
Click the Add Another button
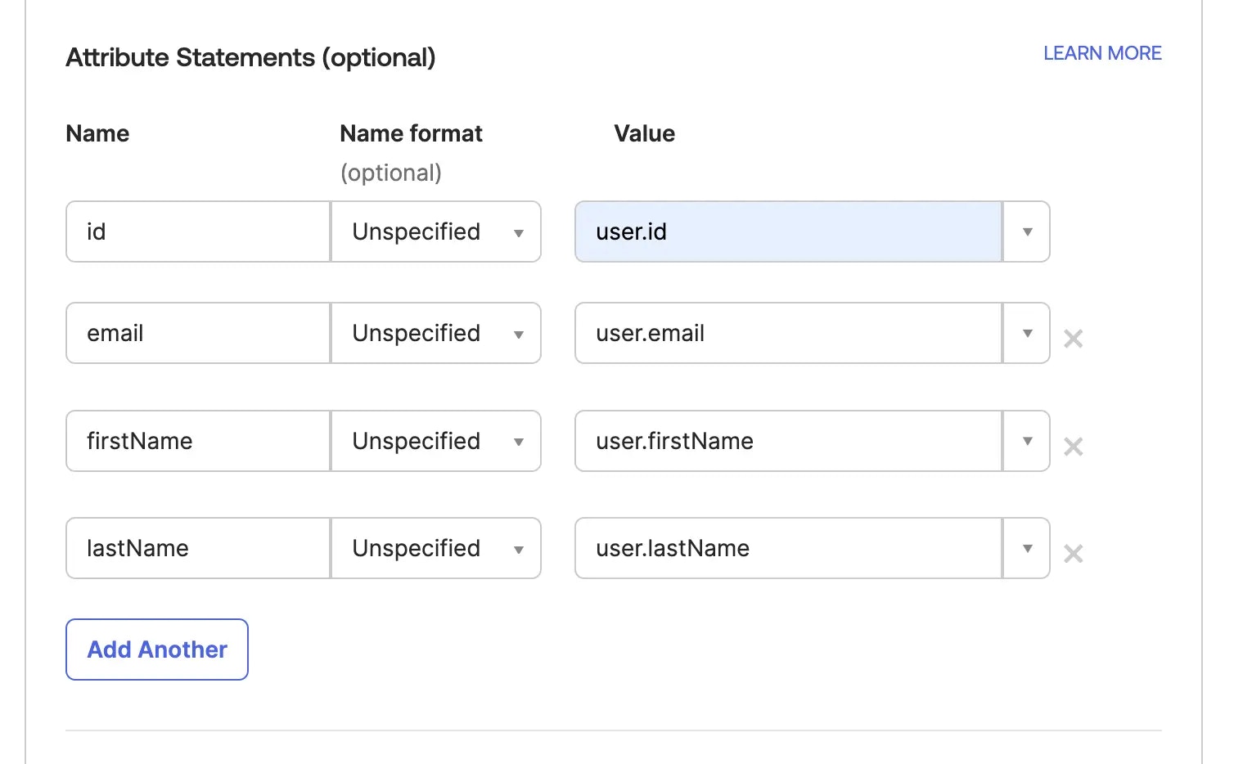point(157,649)
